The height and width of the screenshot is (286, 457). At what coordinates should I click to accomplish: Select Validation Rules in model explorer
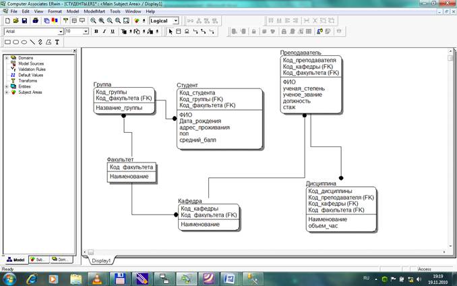pos(32,69)
